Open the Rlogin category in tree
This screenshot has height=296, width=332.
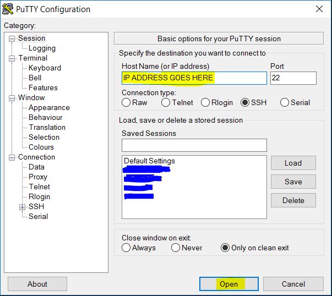(x=40, y=196)
